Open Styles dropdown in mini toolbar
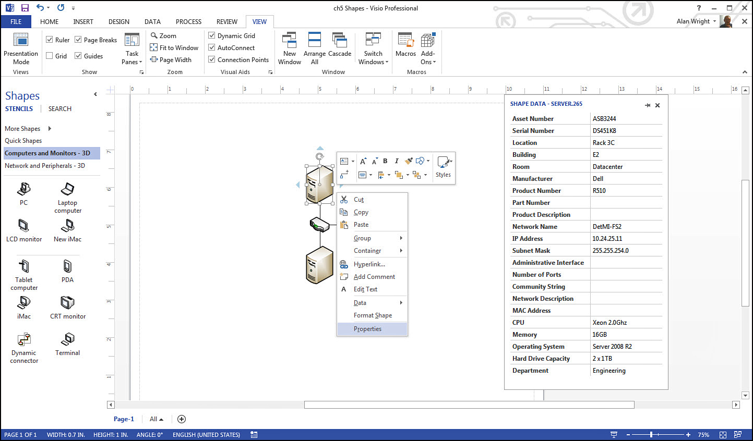Image resolution: width=753 pixels, height=441 pixels. (x=444, y=167)
